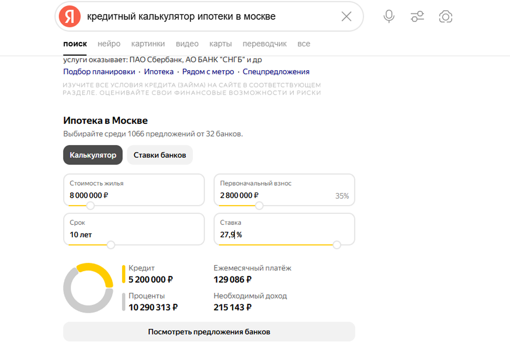Select the поиск tab
Image resolution: width=510 pixels, height=348 pixels.
coord(75,44)
